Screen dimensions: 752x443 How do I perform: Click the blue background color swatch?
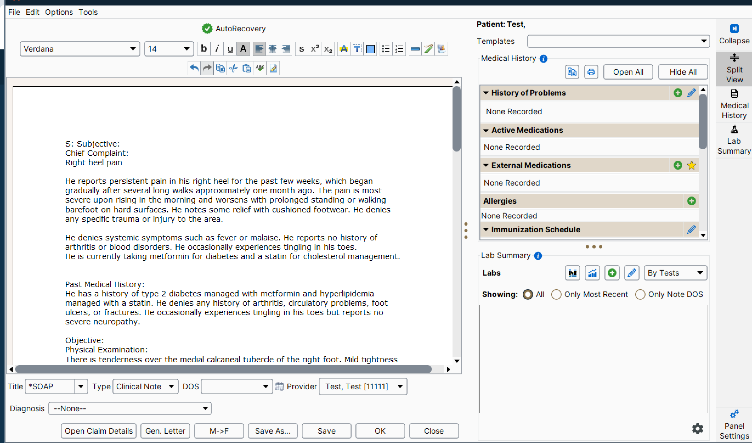(x=370, y=49)
